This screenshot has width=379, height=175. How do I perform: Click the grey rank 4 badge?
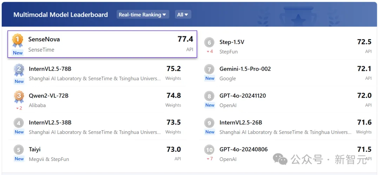pos(19,124)
